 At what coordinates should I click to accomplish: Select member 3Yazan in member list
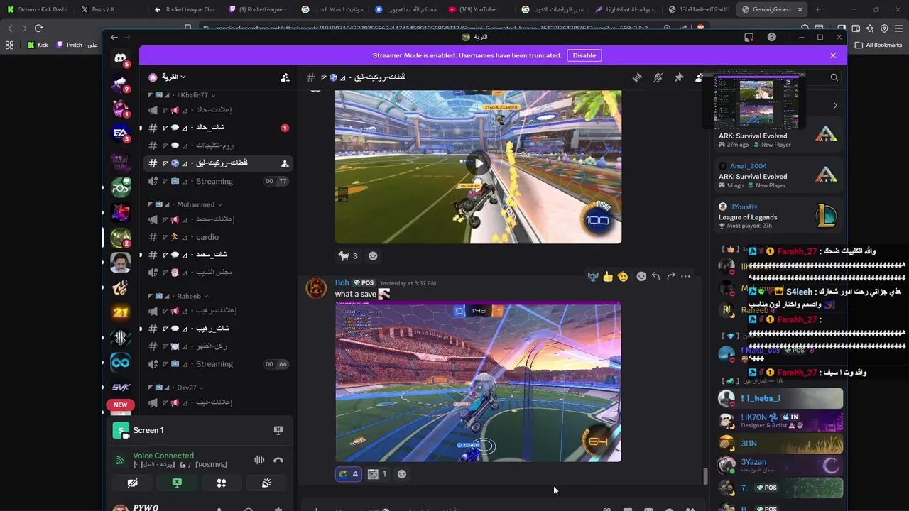pos(780,466)
